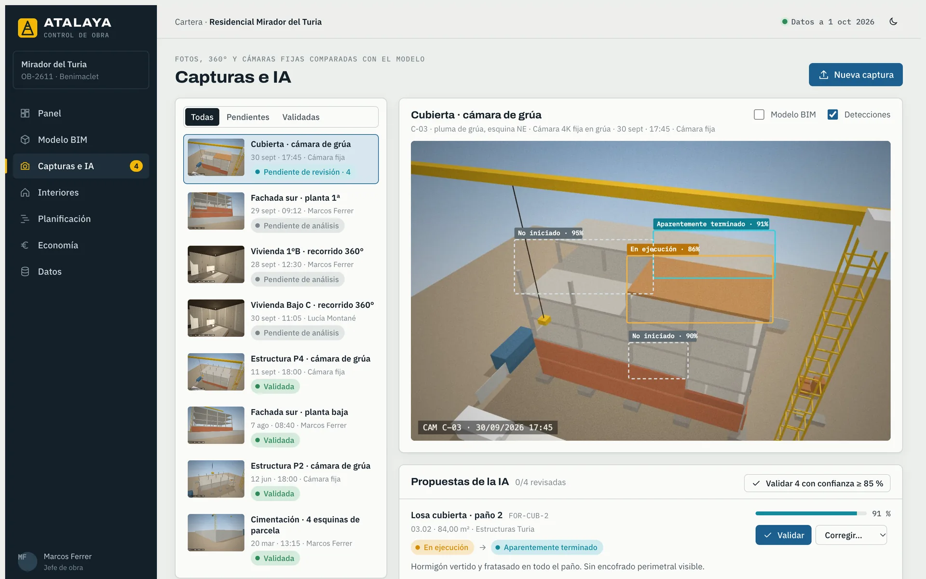Click the En ejecución status chip
Image resolution: width=926 pixels, height=579 pixels.
(442, 547)
